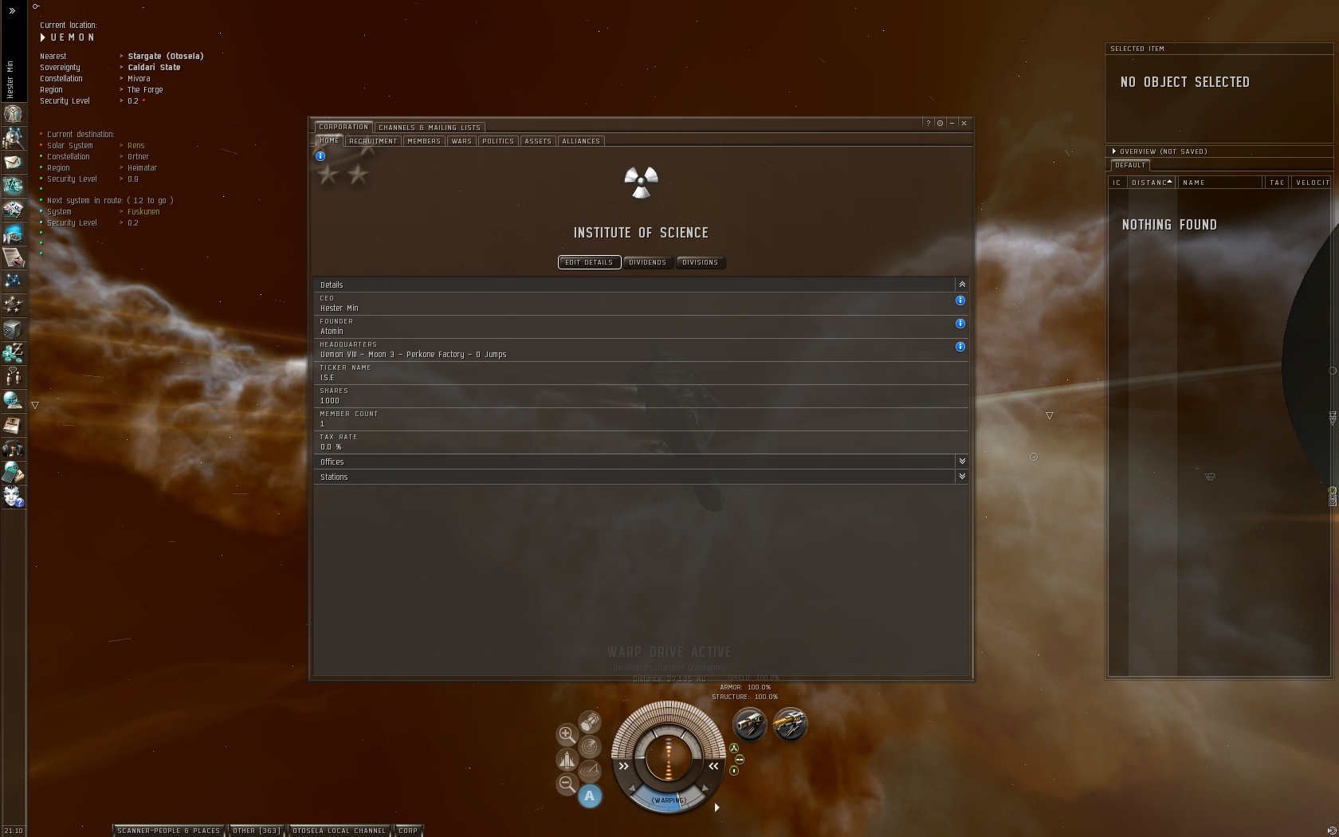Screen dimensions: 1339x837
Task: Show info for headquarters Uemon VIII
Action: pyautogui.click(x=960, y=347)
